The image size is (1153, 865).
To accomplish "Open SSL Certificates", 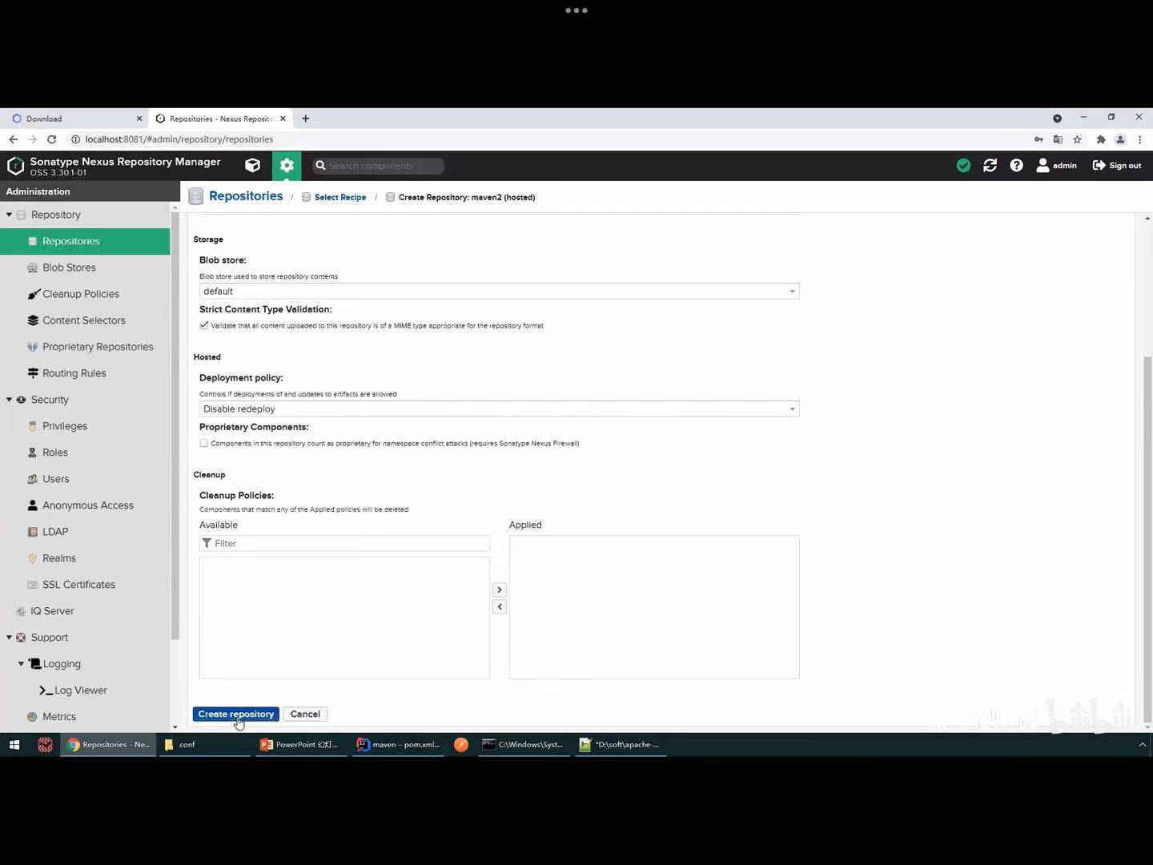I will point(78,585).
